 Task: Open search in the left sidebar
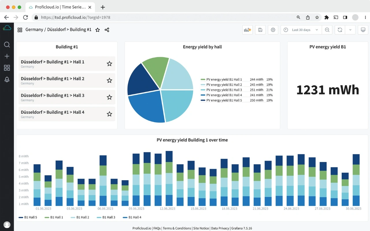tap(7, 44)
